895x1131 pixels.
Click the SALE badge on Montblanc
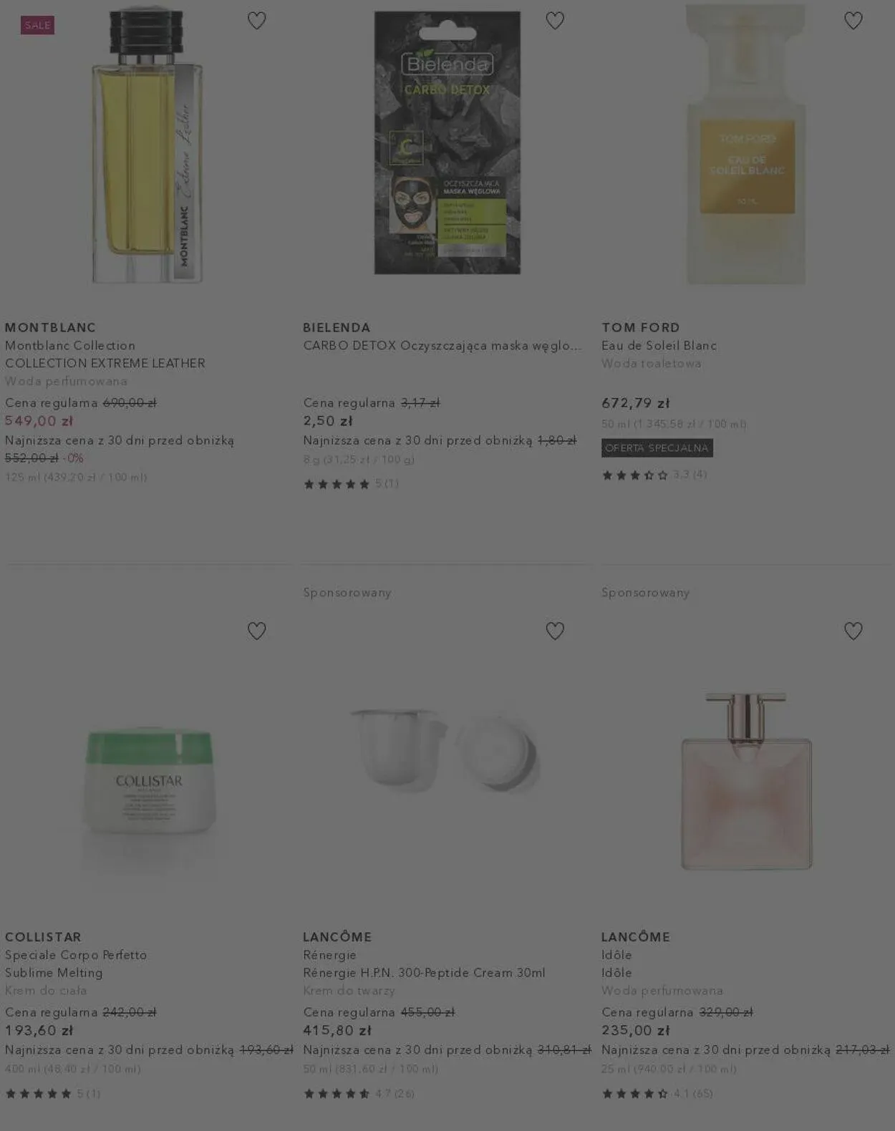pyautogui.click(x=37, y=25)
